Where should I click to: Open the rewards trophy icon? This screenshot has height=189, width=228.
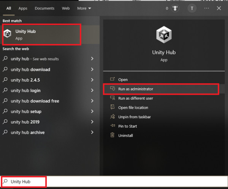175,8
